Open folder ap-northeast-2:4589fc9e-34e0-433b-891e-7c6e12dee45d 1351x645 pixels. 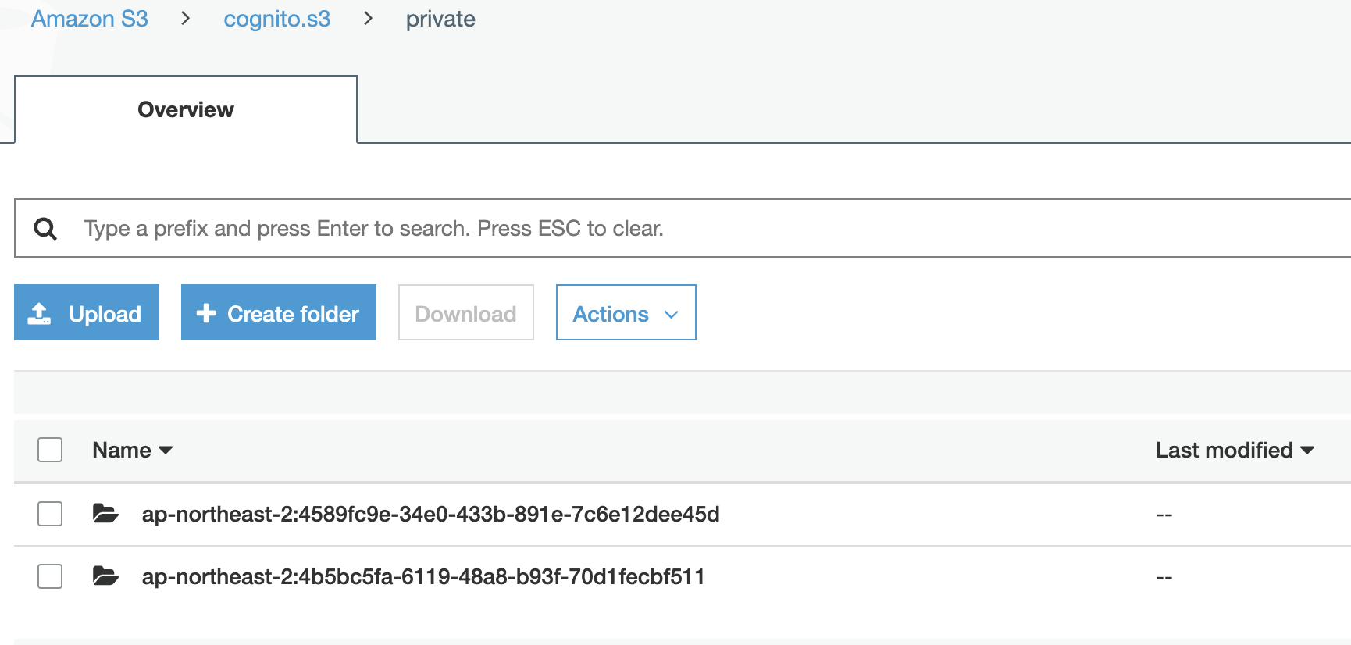tap(430, 514)
